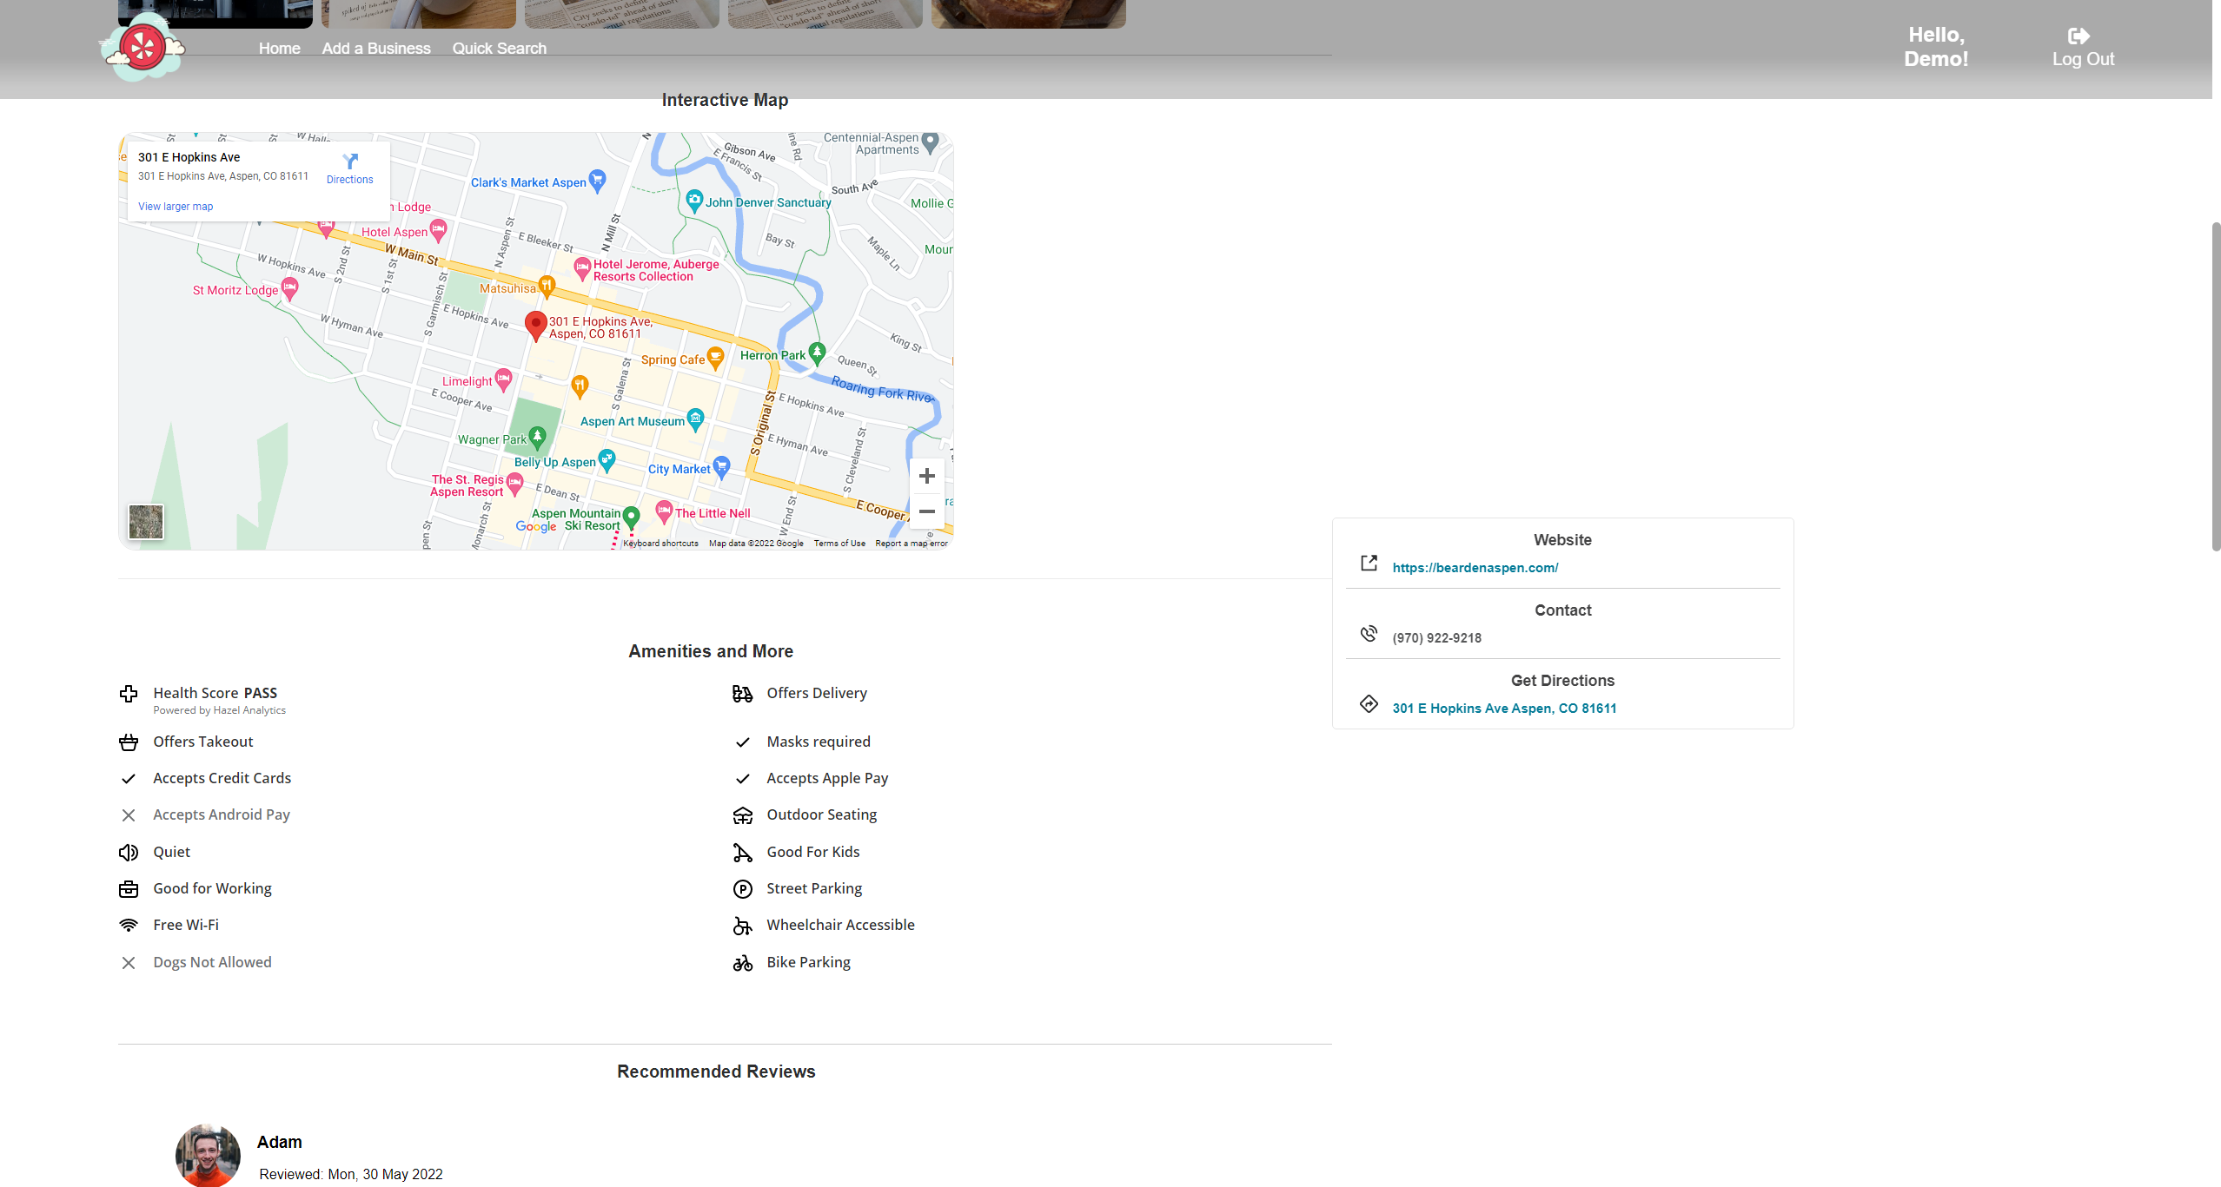Click the Accepts Android Pay X icon
2221x1187 pixels.
point(129,815)
